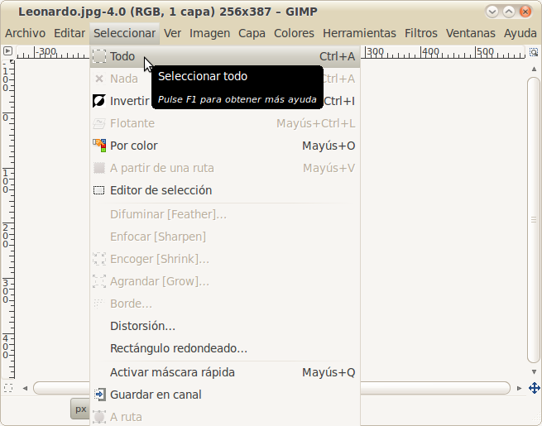Image resolution: width=542 pixels, height=426 pixels.
Task: Choose Todo to select everything
Action: click(x=225, y=56)
